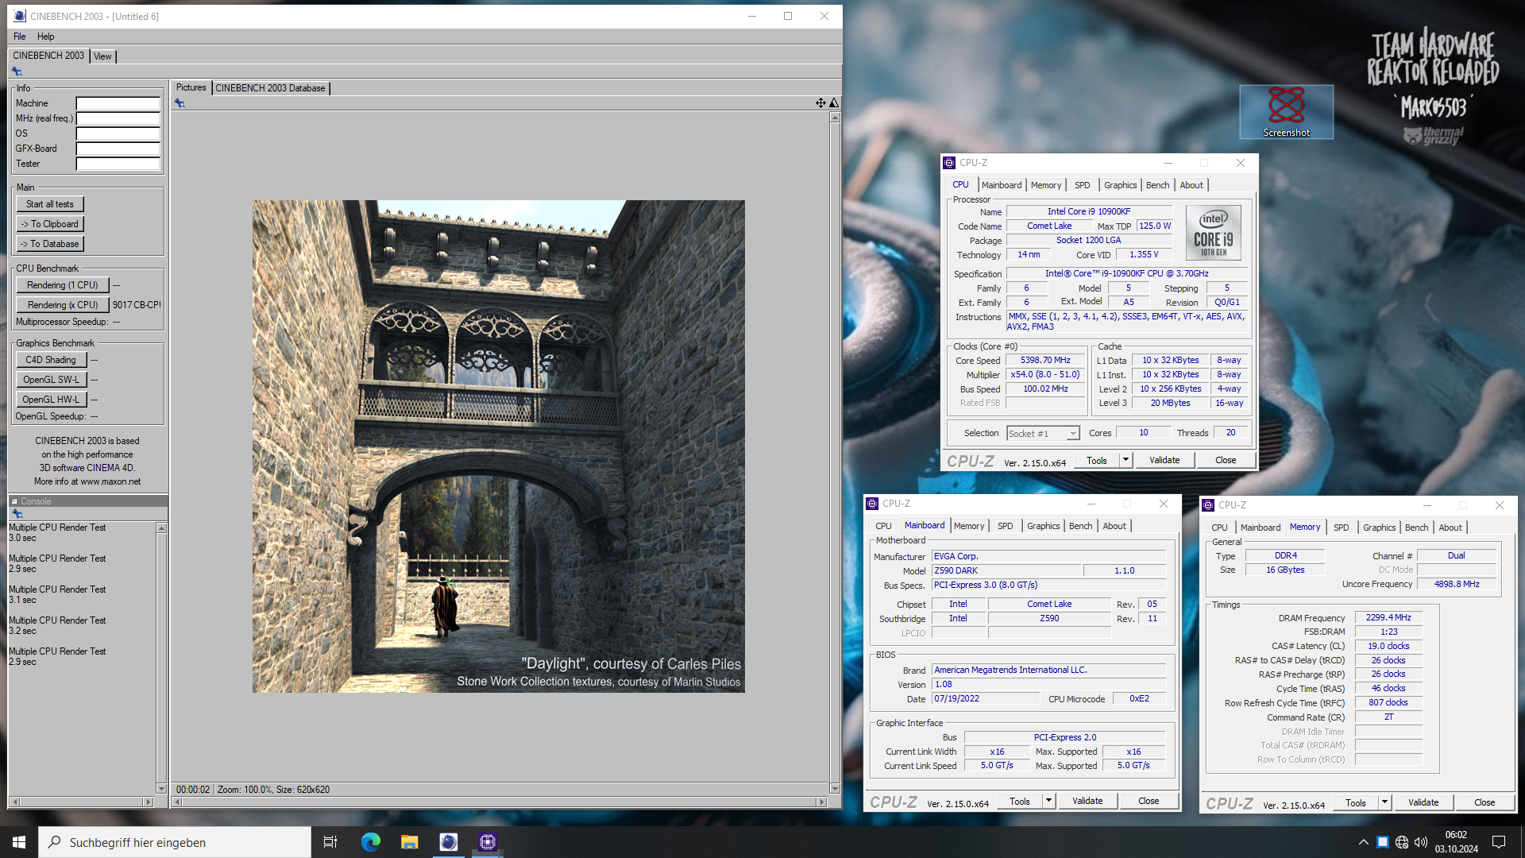Run OpenGL HW-L benchmark
The image size is (1525, 858).
[x=51, y=400]
